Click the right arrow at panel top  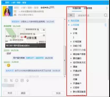tap(107, 8)
